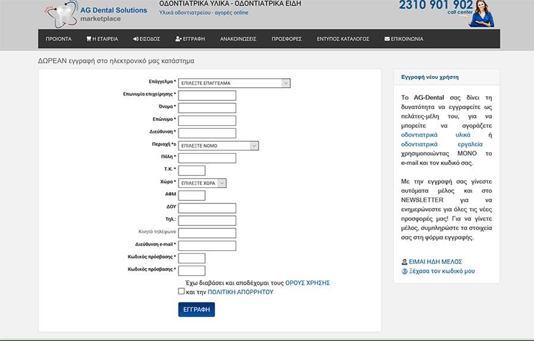
Task: Click the member icon beside ΕΙΜΑΙ ΗΔΗ ΜΕΛΟΣ
Action: pyautogui.click(x=404, y=262)
